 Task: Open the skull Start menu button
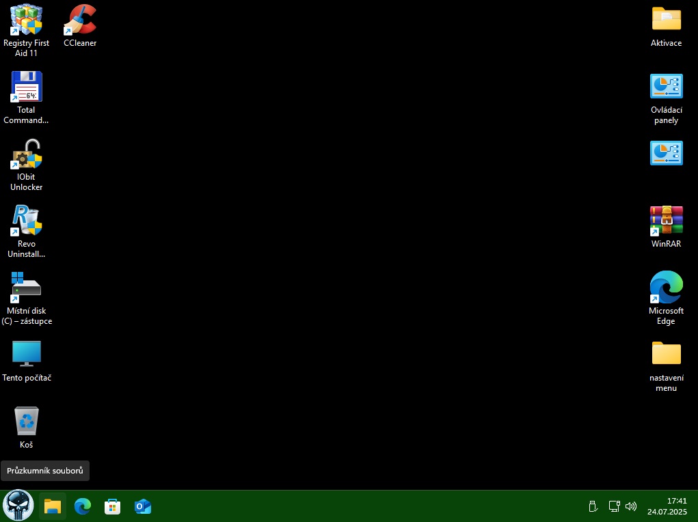(18, 506)
